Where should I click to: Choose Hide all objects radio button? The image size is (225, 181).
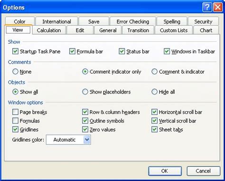click(154, 92)
